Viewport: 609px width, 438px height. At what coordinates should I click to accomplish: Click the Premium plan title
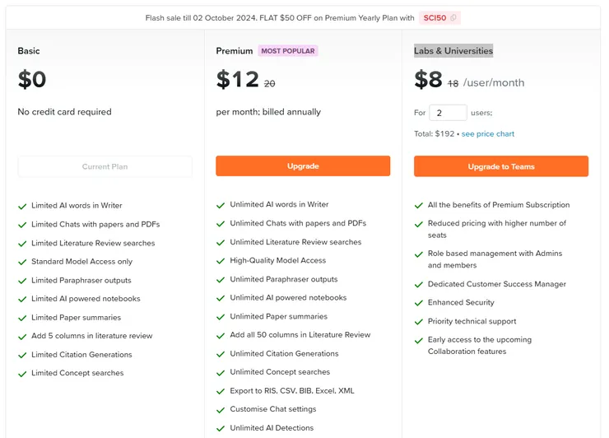pyautogui.click(x=235, y=51)
